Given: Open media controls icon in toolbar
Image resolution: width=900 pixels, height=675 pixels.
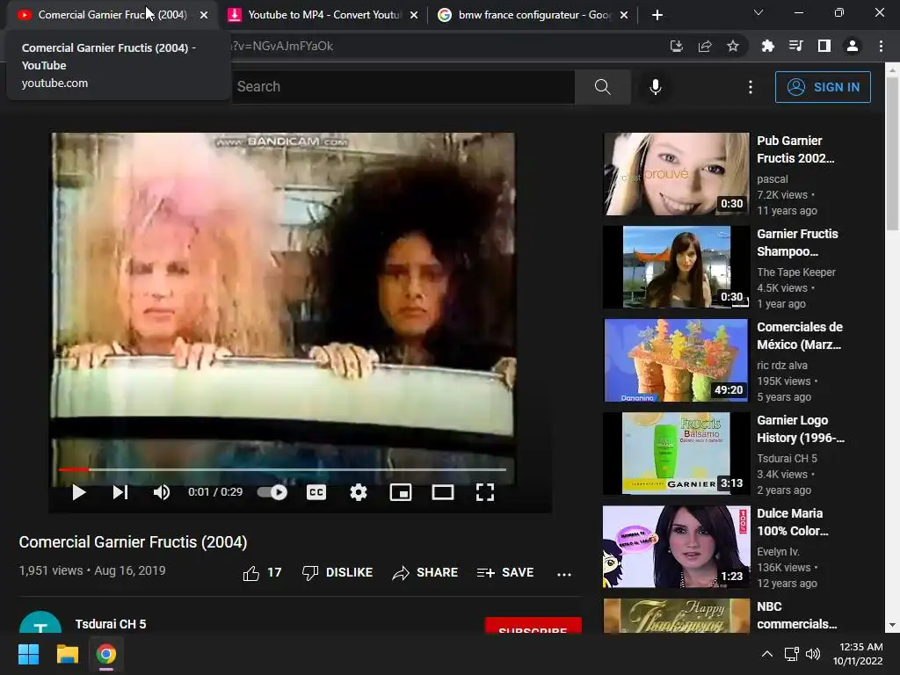Looking at the screenshot, I should 795,47.
